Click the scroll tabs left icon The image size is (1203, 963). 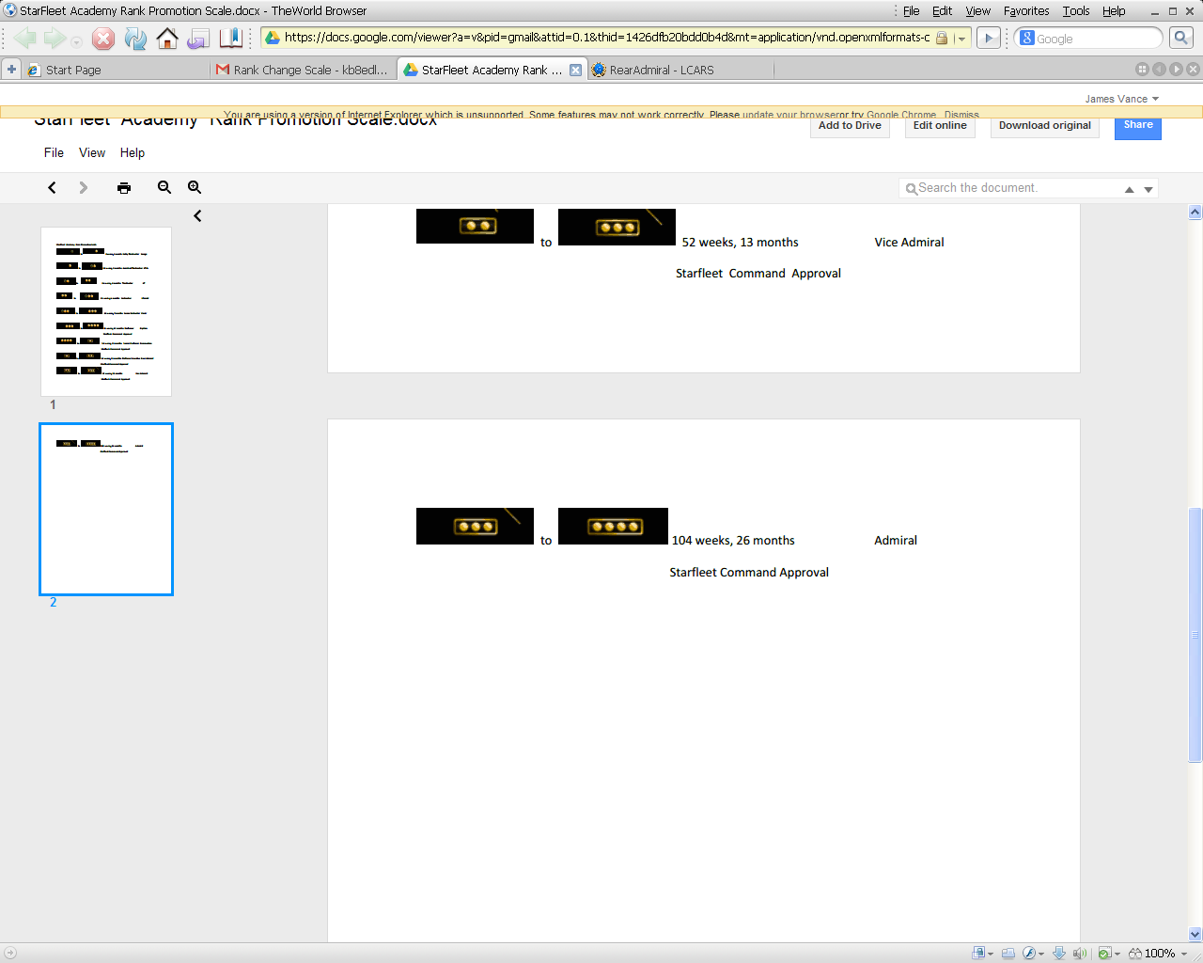[x=1159, y=70]
